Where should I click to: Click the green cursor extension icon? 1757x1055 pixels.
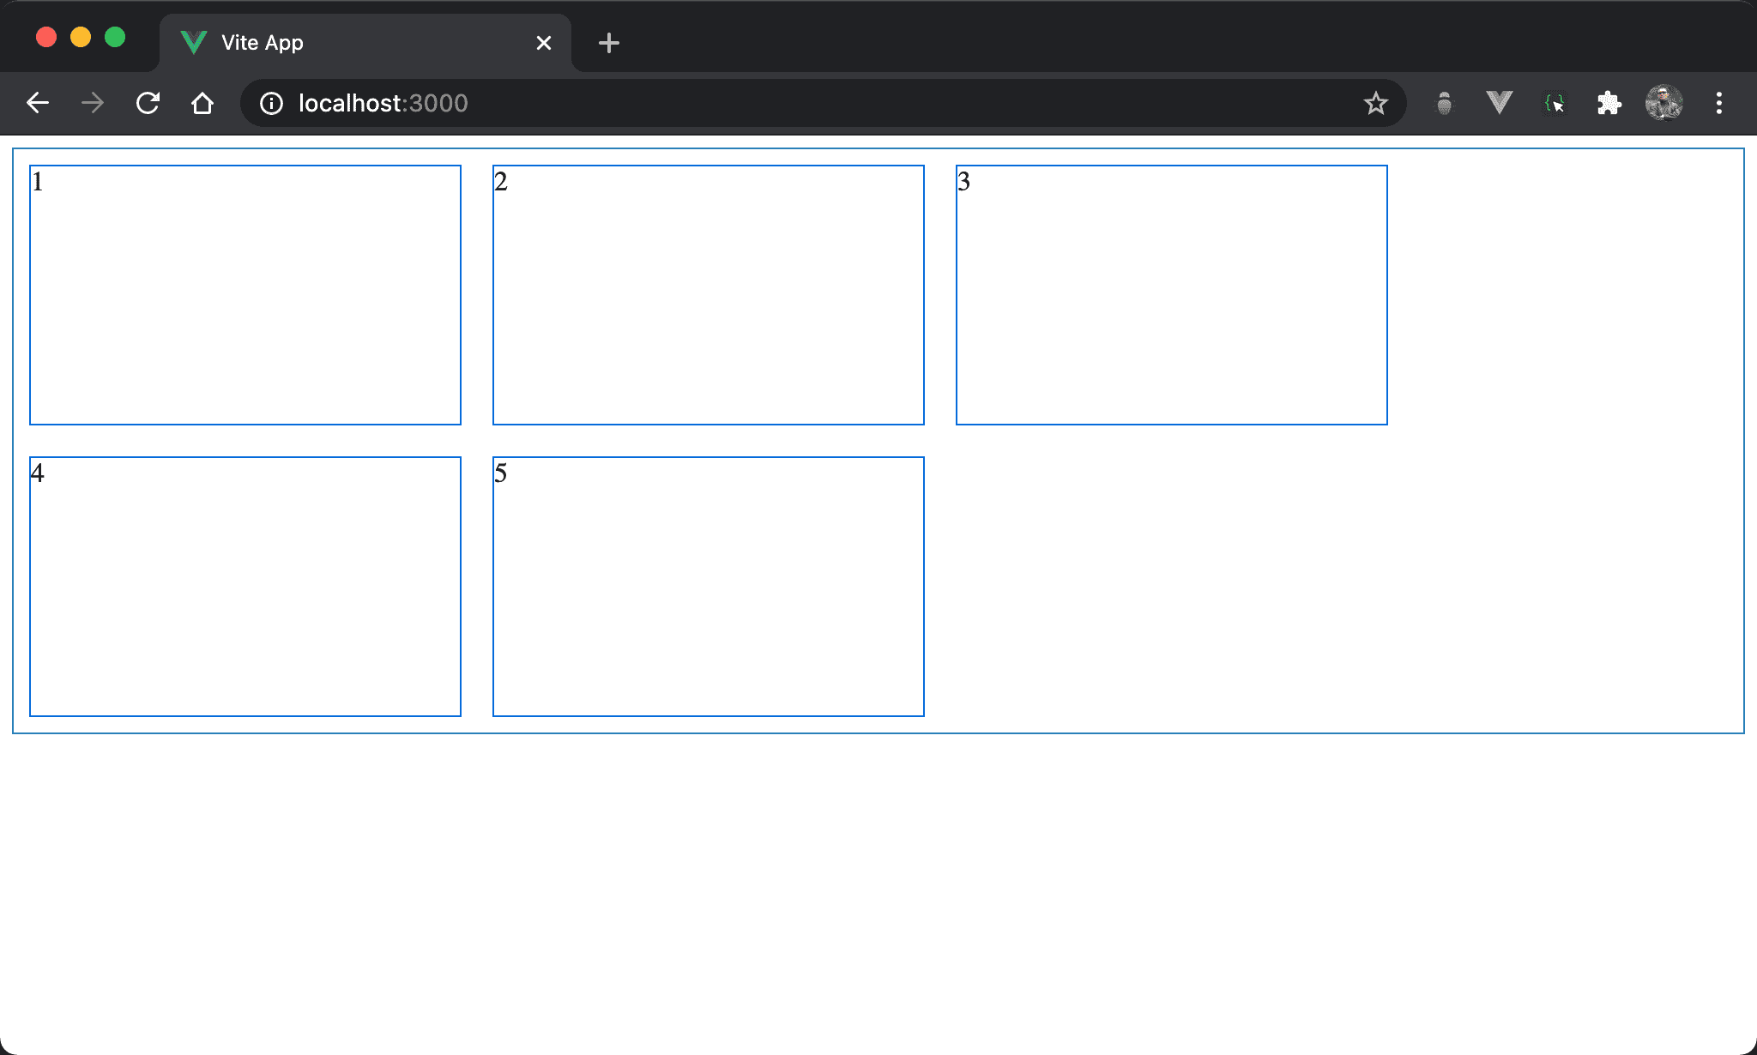1555,103
